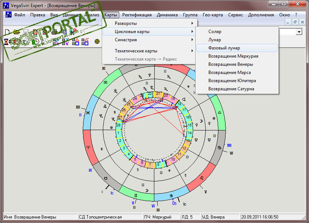Expand the Синастрия submenu
309x223 pixels.
(149, 40)
